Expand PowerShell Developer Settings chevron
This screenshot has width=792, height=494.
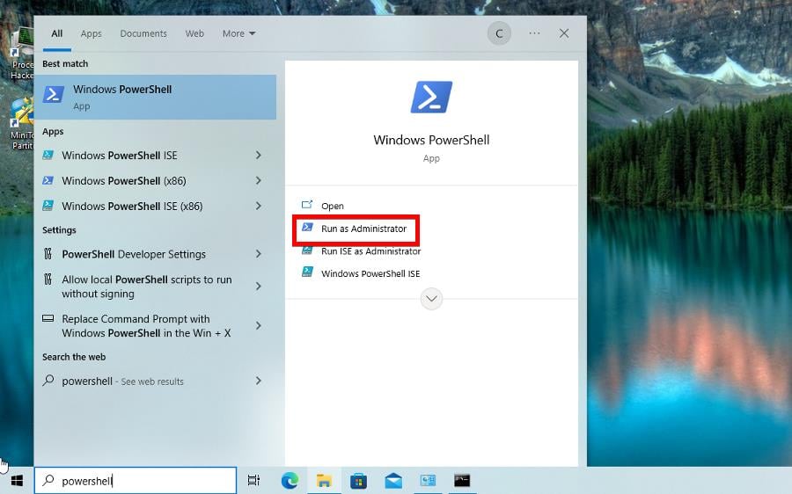[259, 254]
